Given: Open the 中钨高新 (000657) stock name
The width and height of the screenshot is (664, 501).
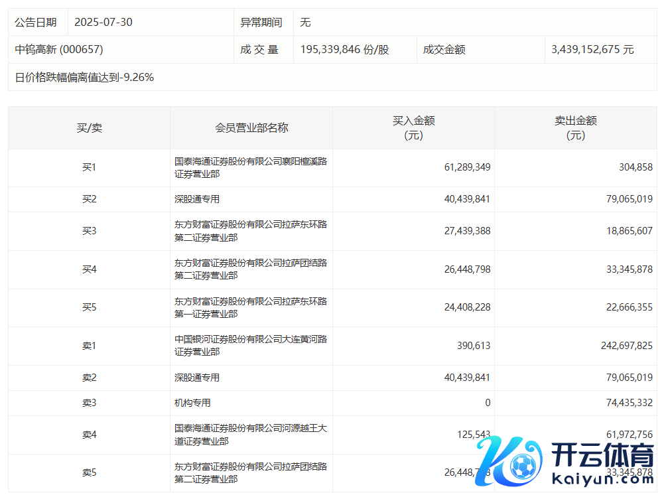Looking at the screenshot, I should [x=59, y=50].
